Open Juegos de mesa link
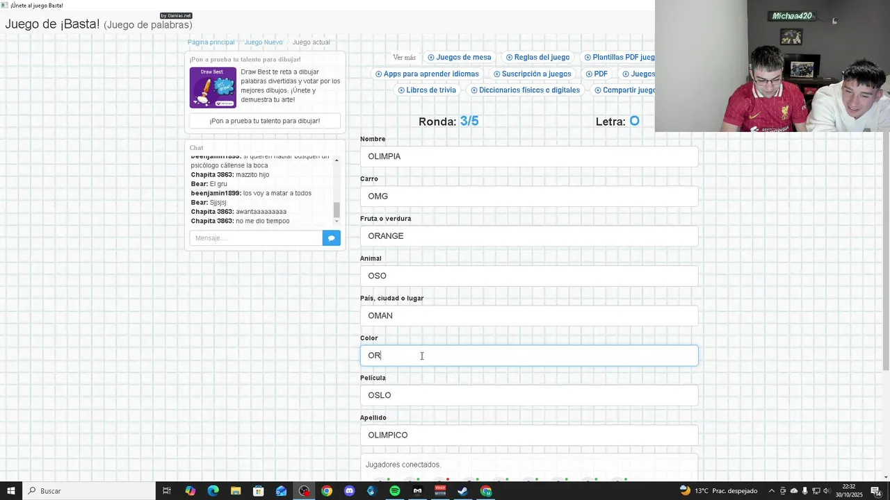Screen dimensions: 890x500 click(x=460, y=58)
